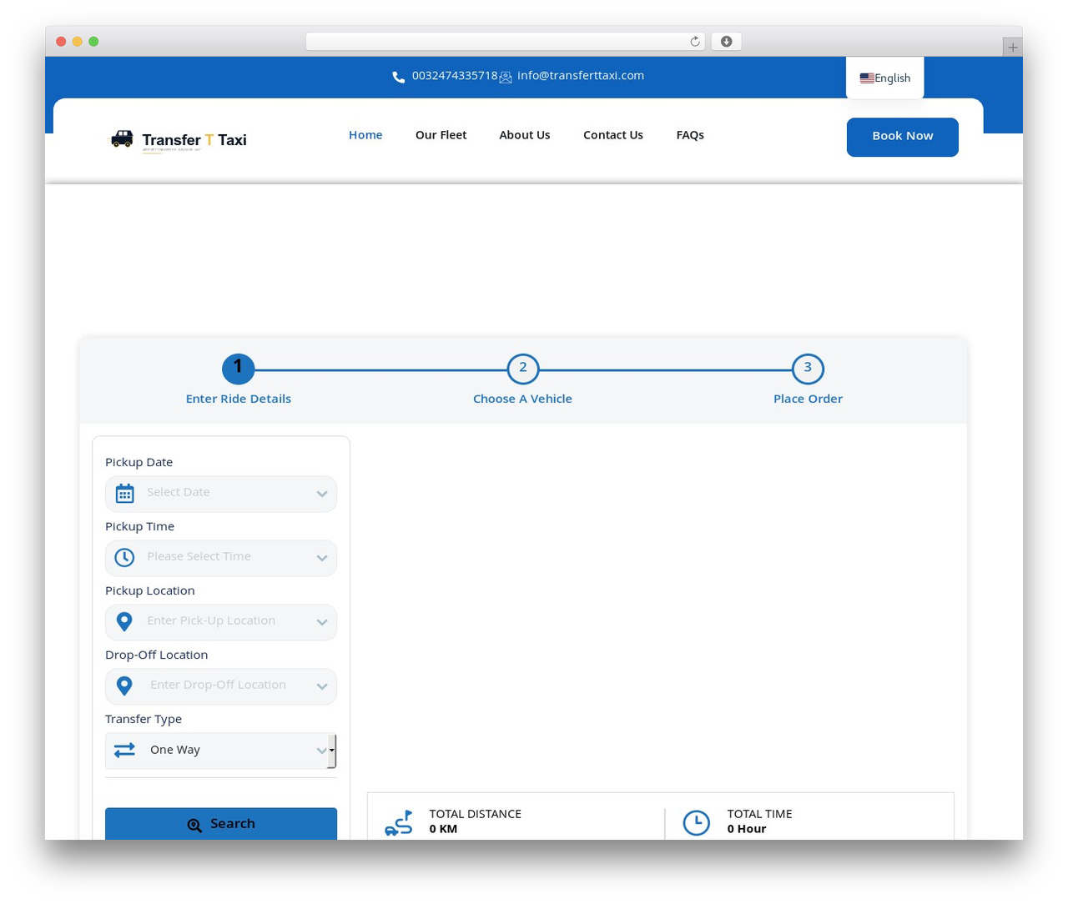Click the swap arrows icon in Transfer Type
The width and height of the screenshot is (1068, 904).
coord(124,751)
